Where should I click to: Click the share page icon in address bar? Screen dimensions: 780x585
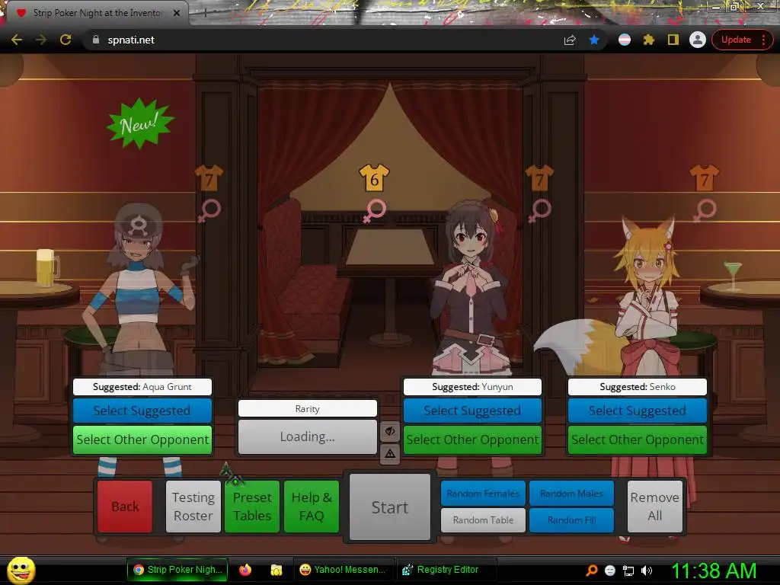point(570,40)
